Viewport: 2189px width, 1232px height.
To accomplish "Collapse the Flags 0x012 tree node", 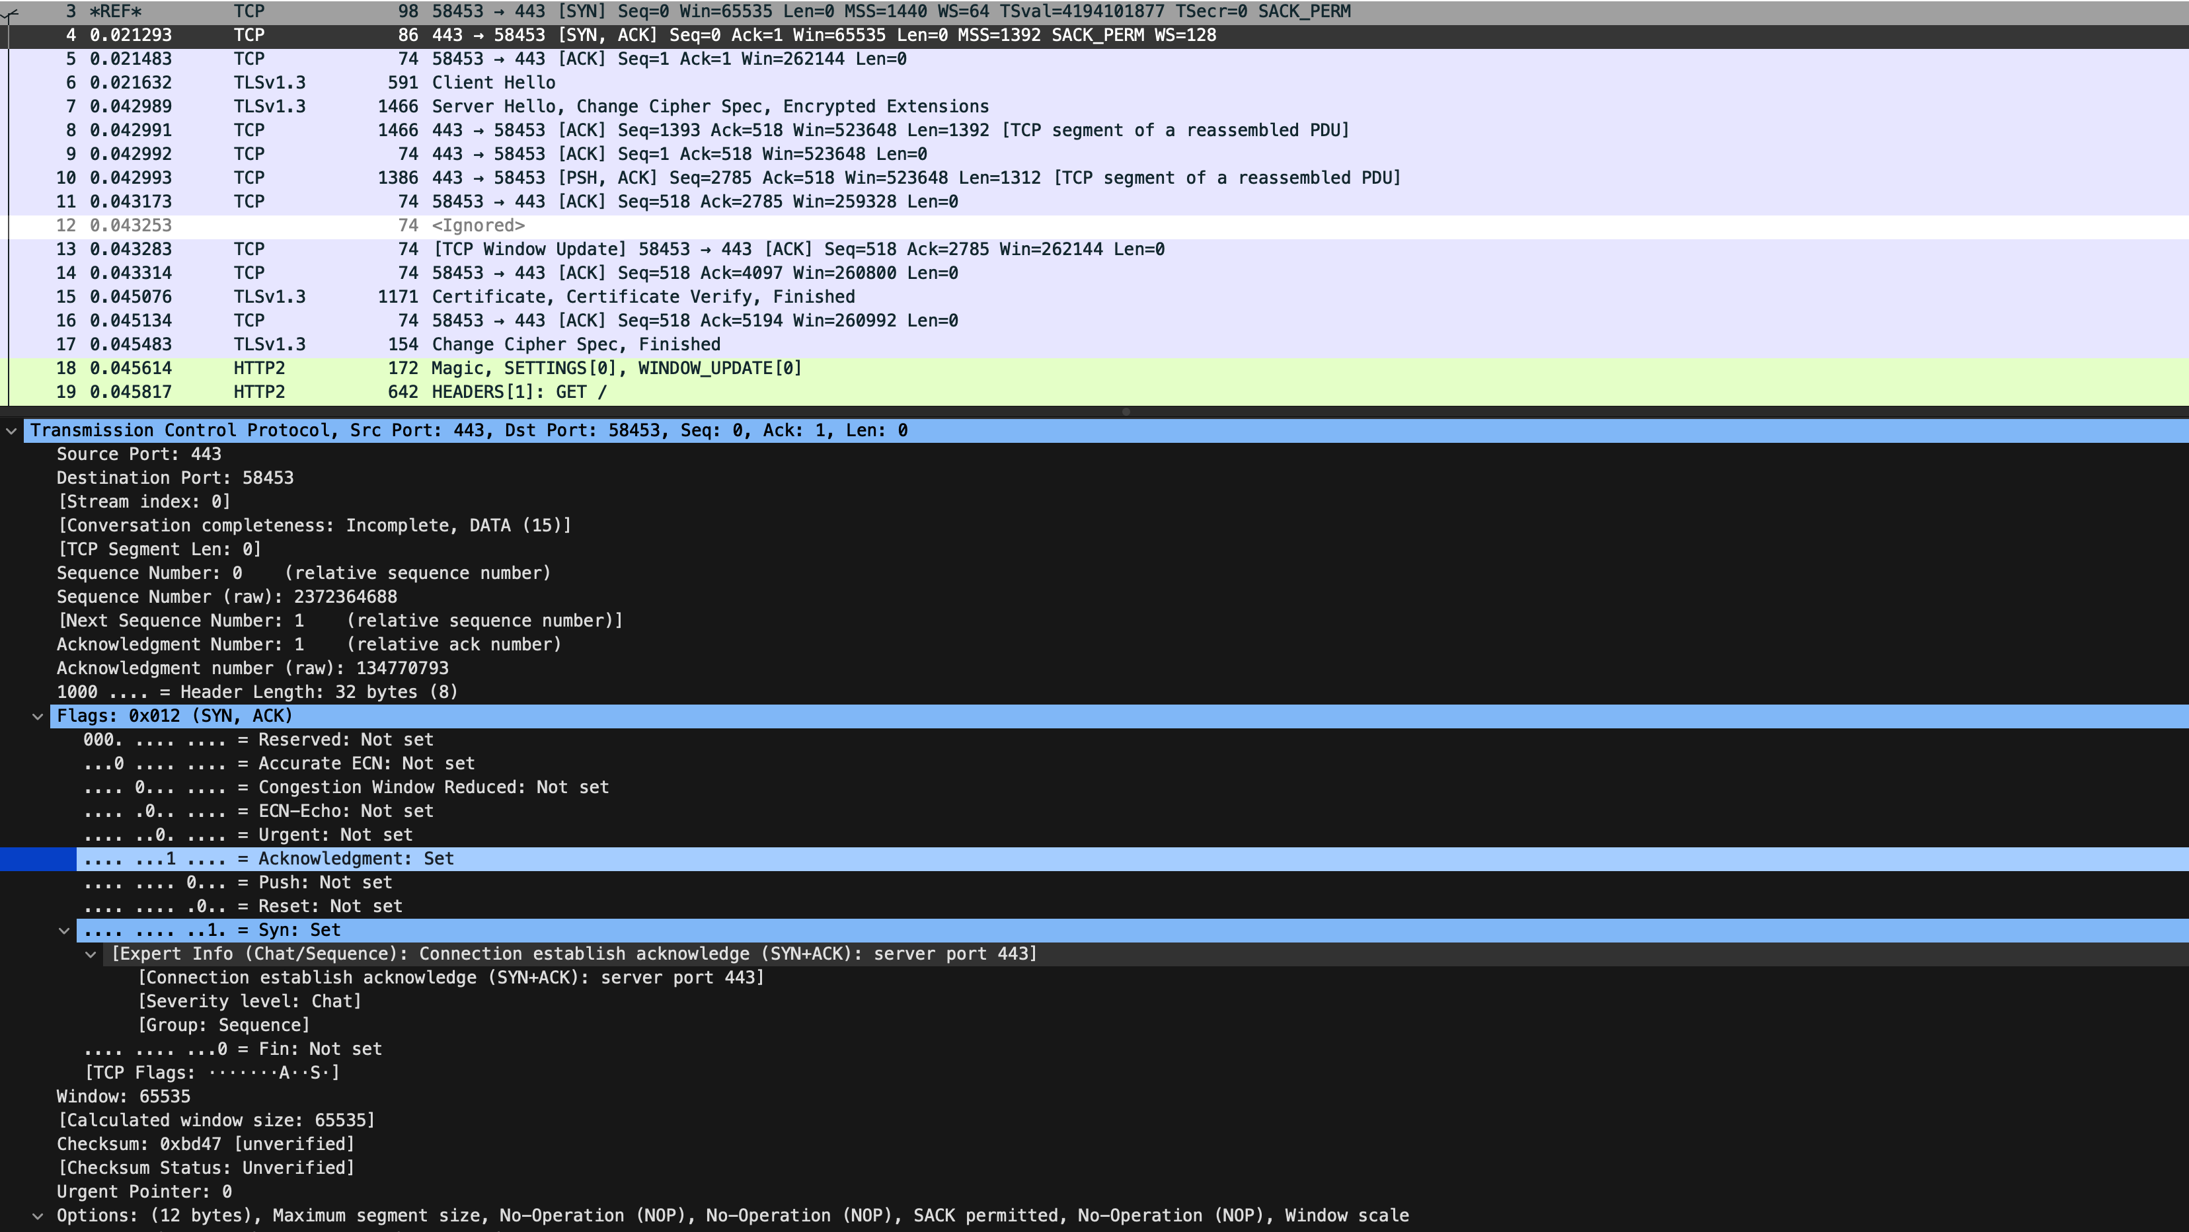I will [x=38, y=716].
